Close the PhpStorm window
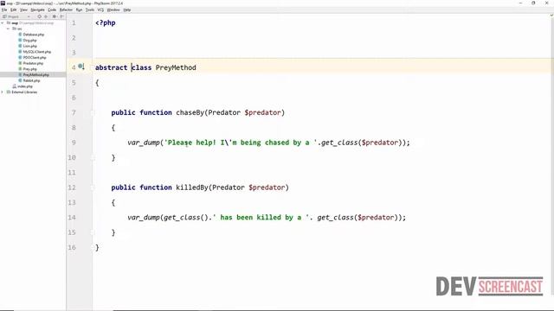The image size is (554, 311). (546, 3)
